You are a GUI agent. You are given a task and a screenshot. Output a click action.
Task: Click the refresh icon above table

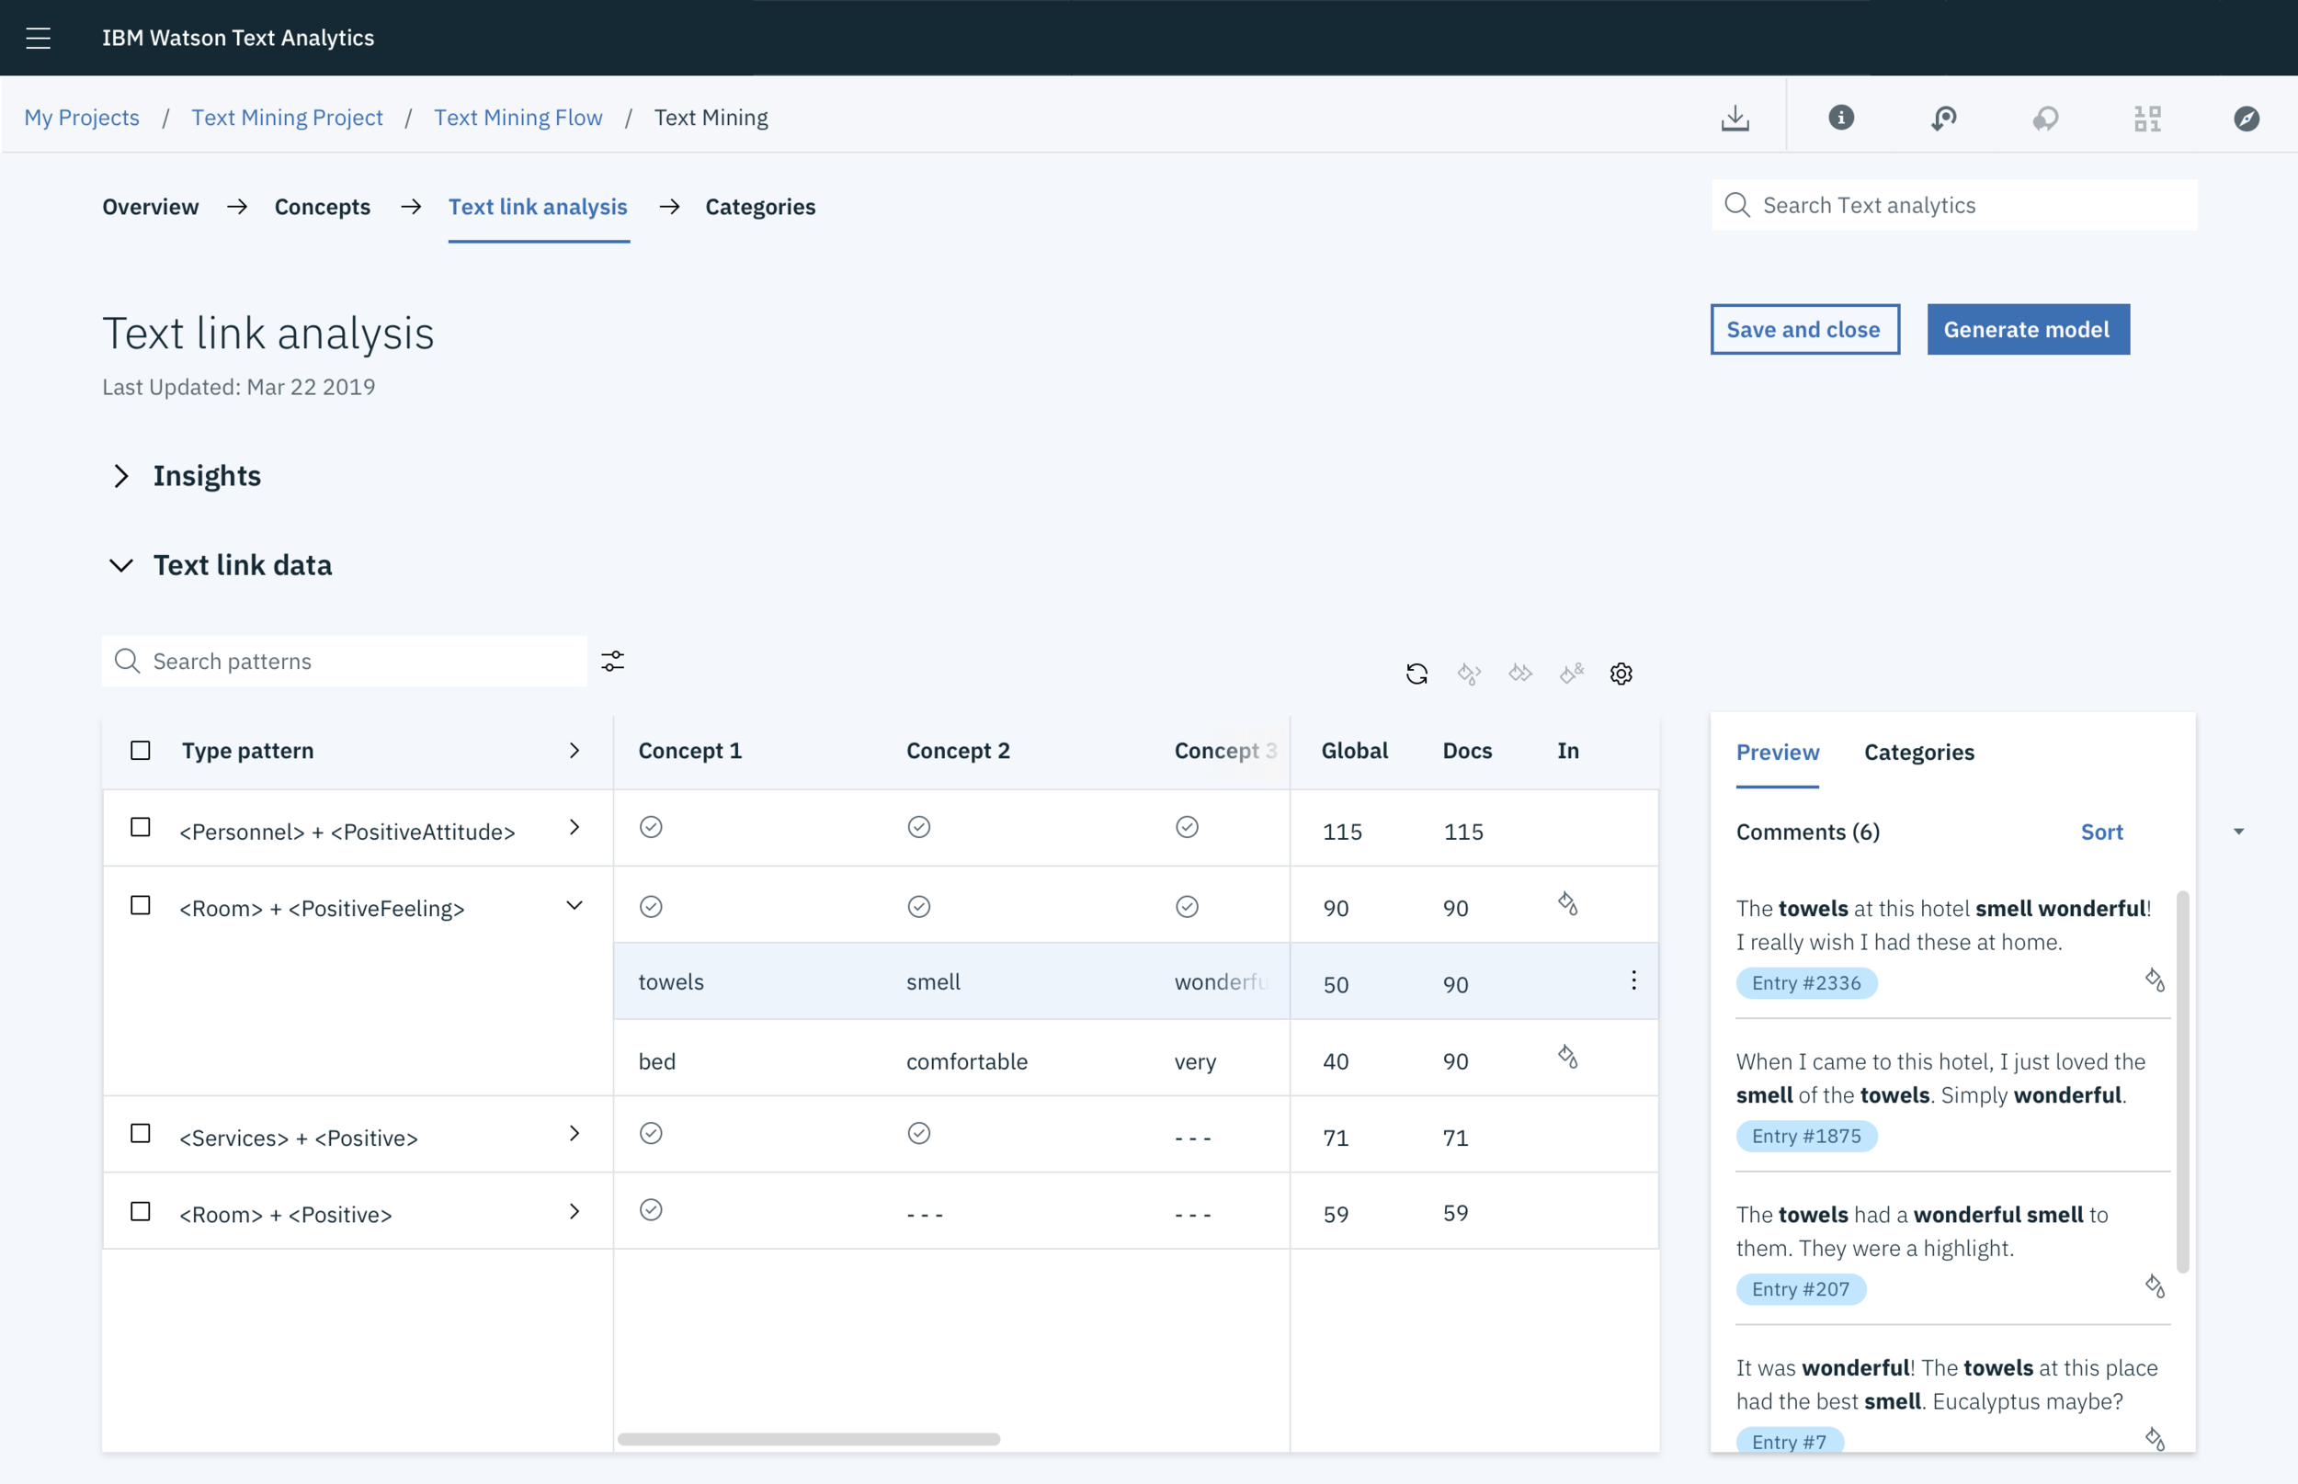pos(1416,674)
